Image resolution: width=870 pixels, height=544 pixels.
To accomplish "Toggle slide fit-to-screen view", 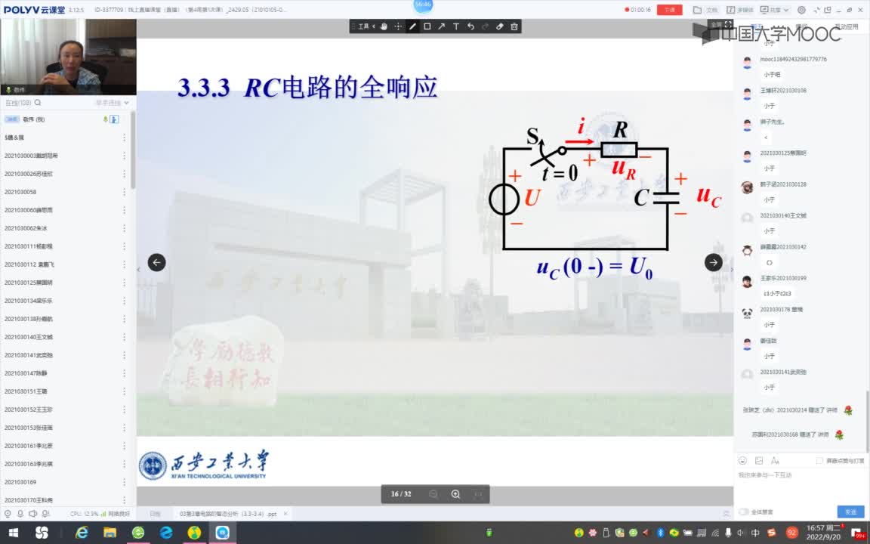I will (478, 494).
